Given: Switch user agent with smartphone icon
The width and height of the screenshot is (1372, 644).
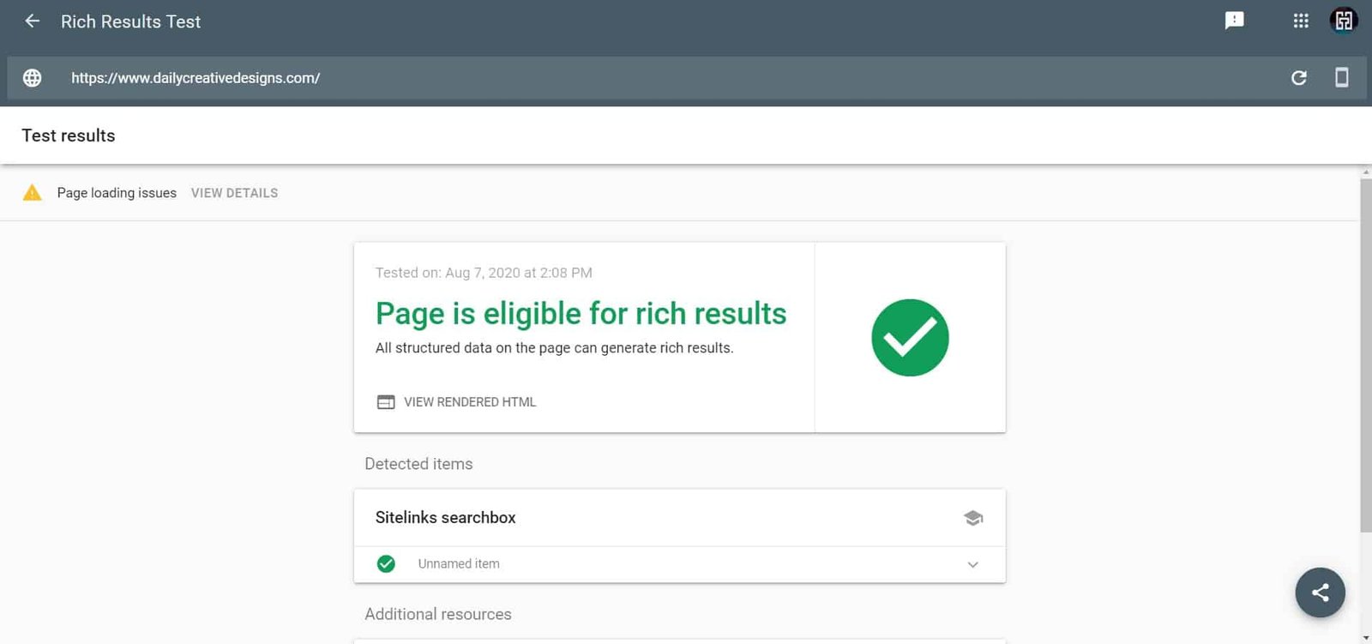Looking at the screenshot, I should (x=1341, y=77).
